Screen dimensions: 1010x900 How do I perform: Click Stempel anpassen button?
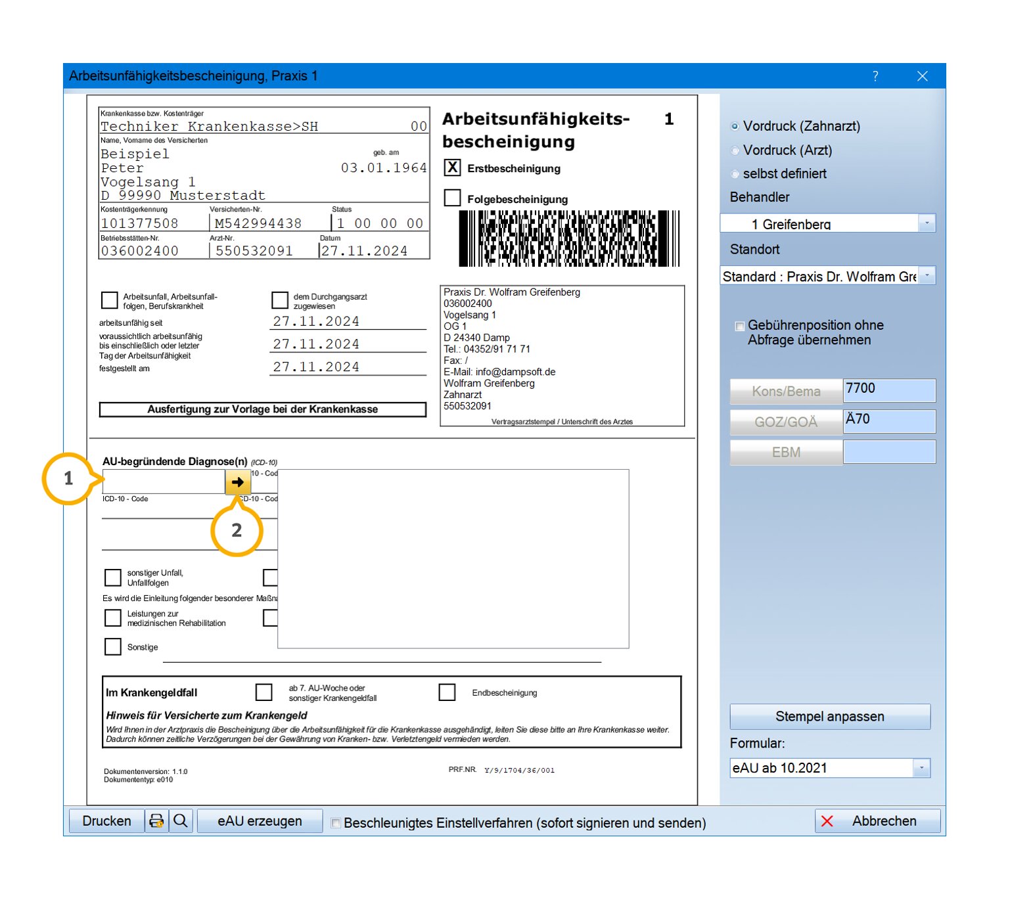point(830,717)
